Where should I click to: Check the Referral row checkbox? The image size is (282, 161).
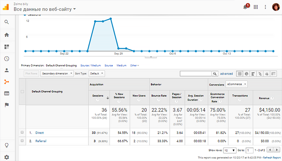point(22,141)
